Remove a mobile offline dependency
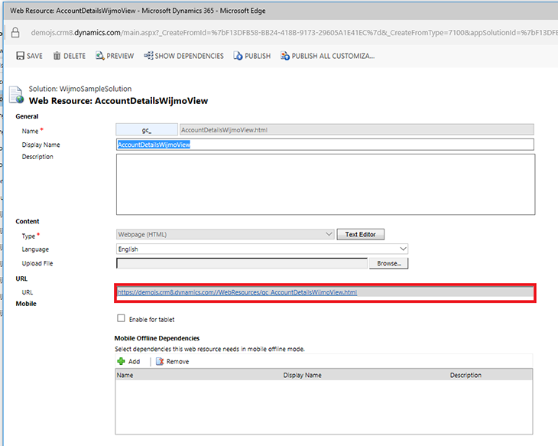 click(172, 361)
